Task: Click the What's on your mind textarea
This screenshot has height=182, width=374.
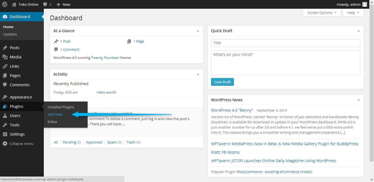Action: (x=286, y=62)
